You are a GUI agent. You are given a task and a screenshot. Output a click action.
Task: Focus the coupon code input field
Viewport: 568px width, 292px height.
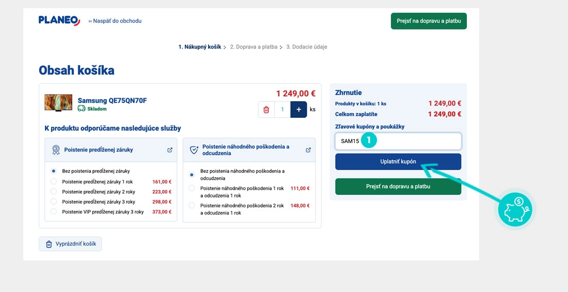(x=398, y=141)
